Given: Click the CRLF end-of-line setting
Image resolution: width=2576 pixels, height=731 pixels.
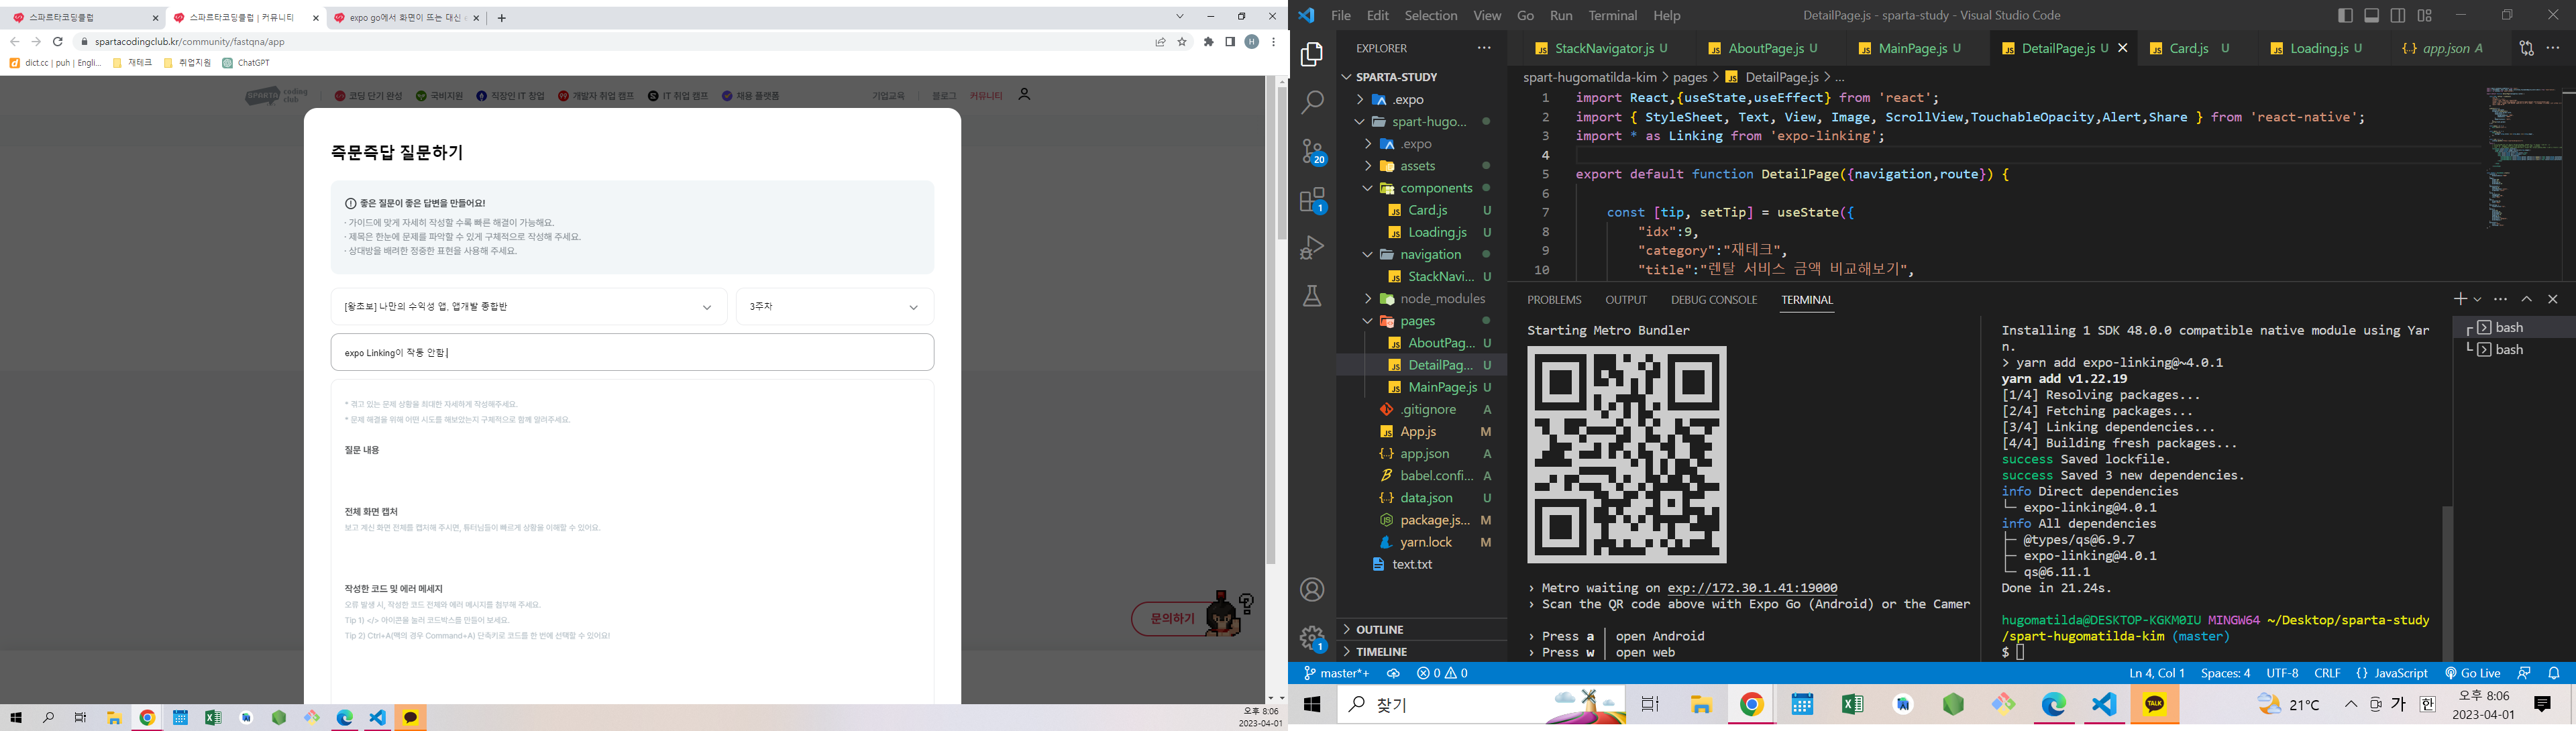Looking at the screenshot, I should (2327, 673).
